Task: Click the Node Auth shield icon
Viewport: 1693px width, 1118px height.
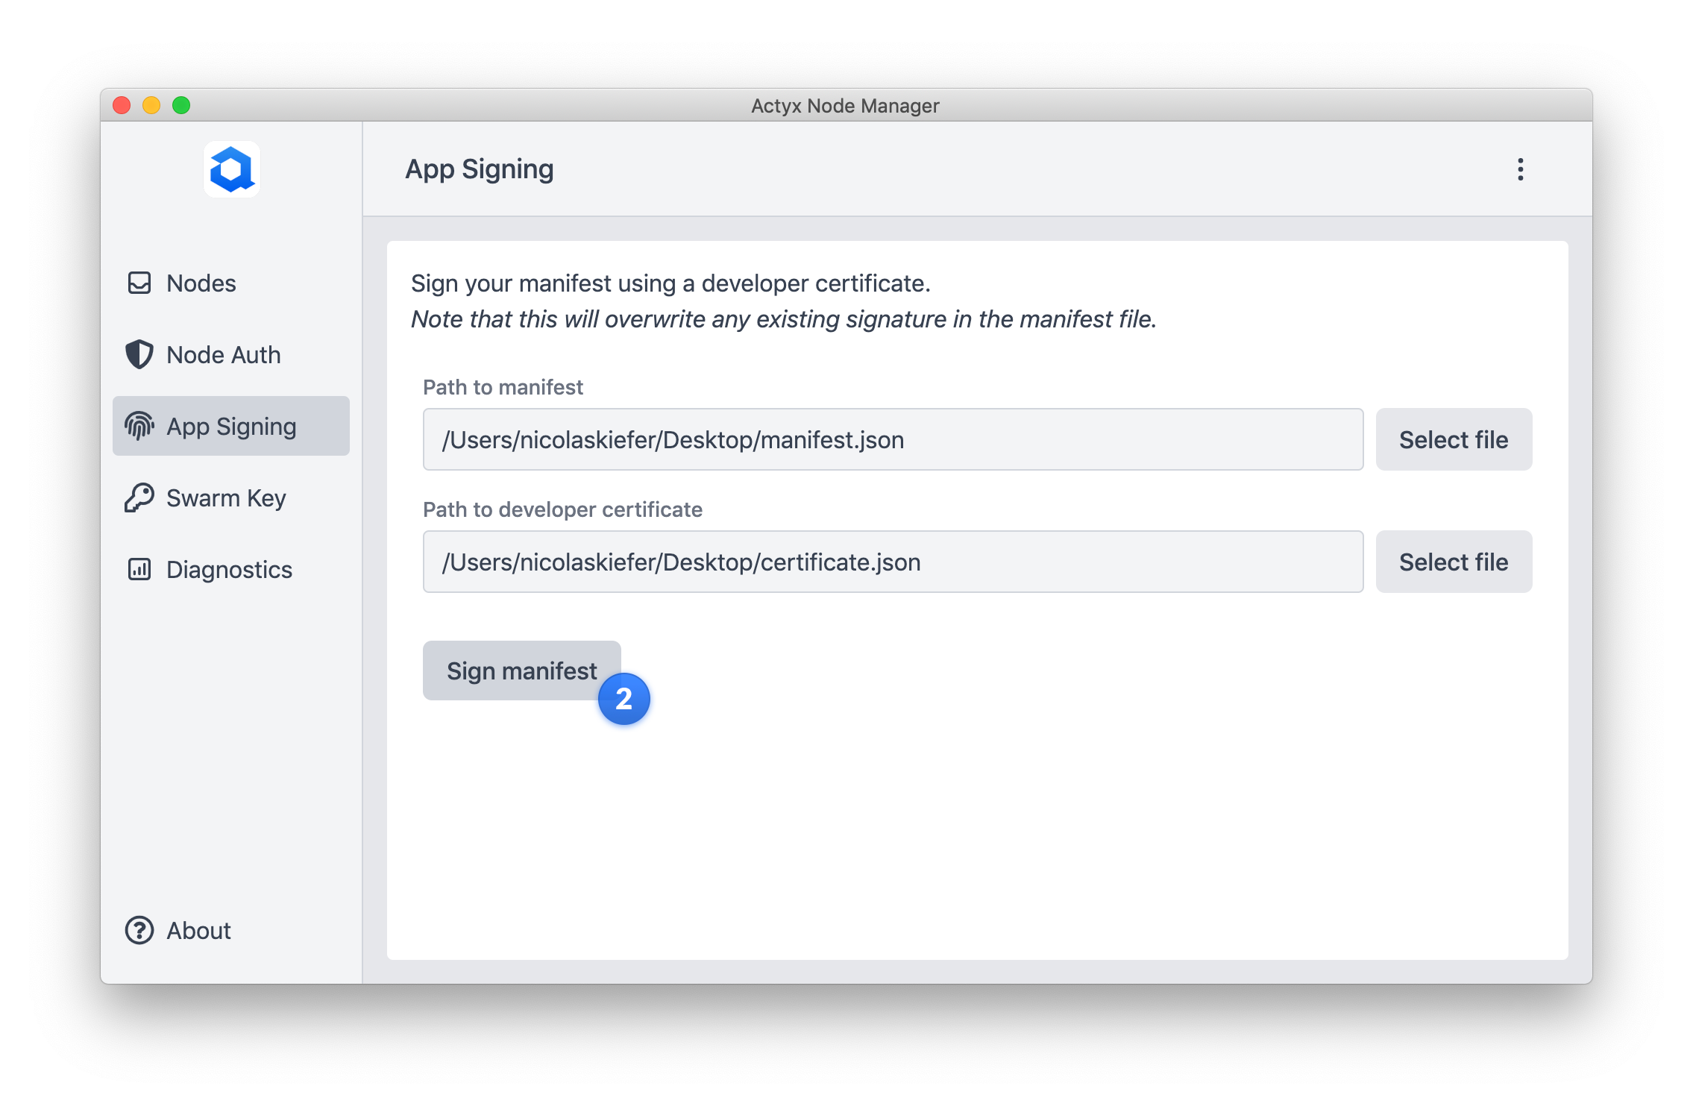Action: pyautogui.click(x=139, y=355)
